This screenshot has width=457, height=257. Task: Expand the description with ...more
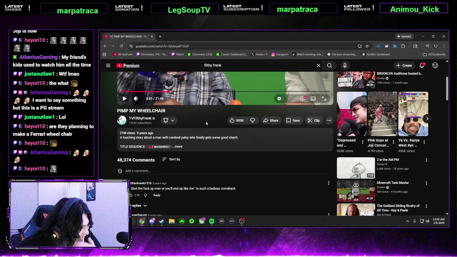point(177,147)
